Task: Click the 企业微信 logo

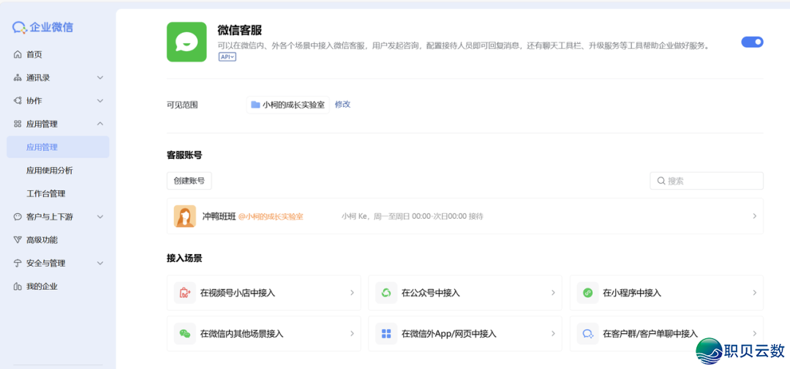Action: tap(43, 27)
